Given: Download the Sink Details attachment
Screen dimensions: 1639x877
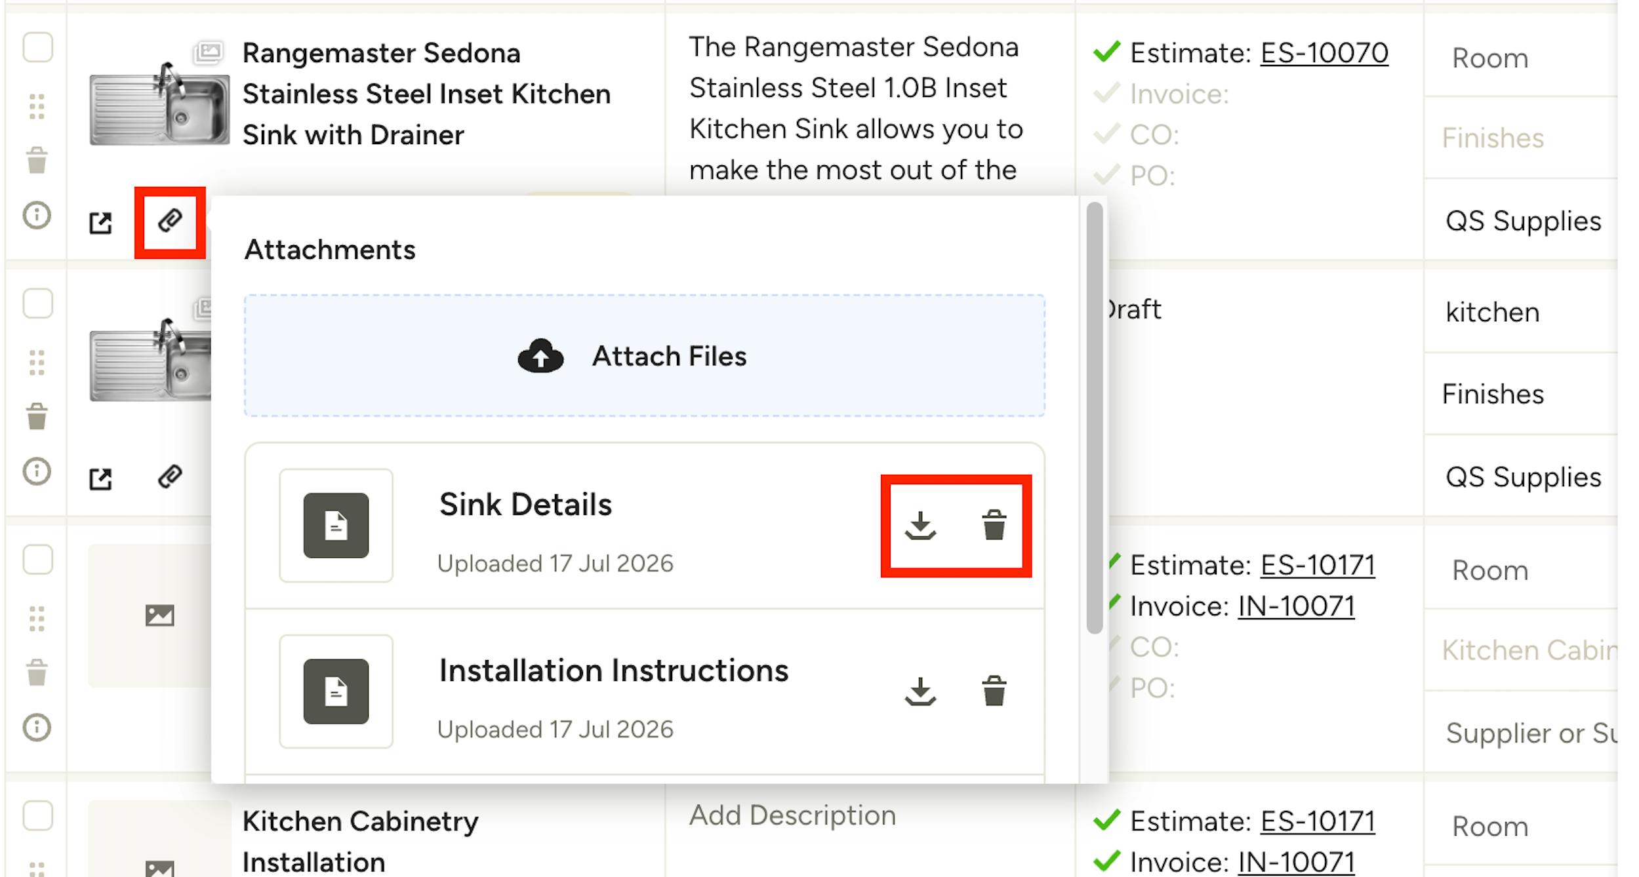Looking at the screenshot, I should pos(920,526).
